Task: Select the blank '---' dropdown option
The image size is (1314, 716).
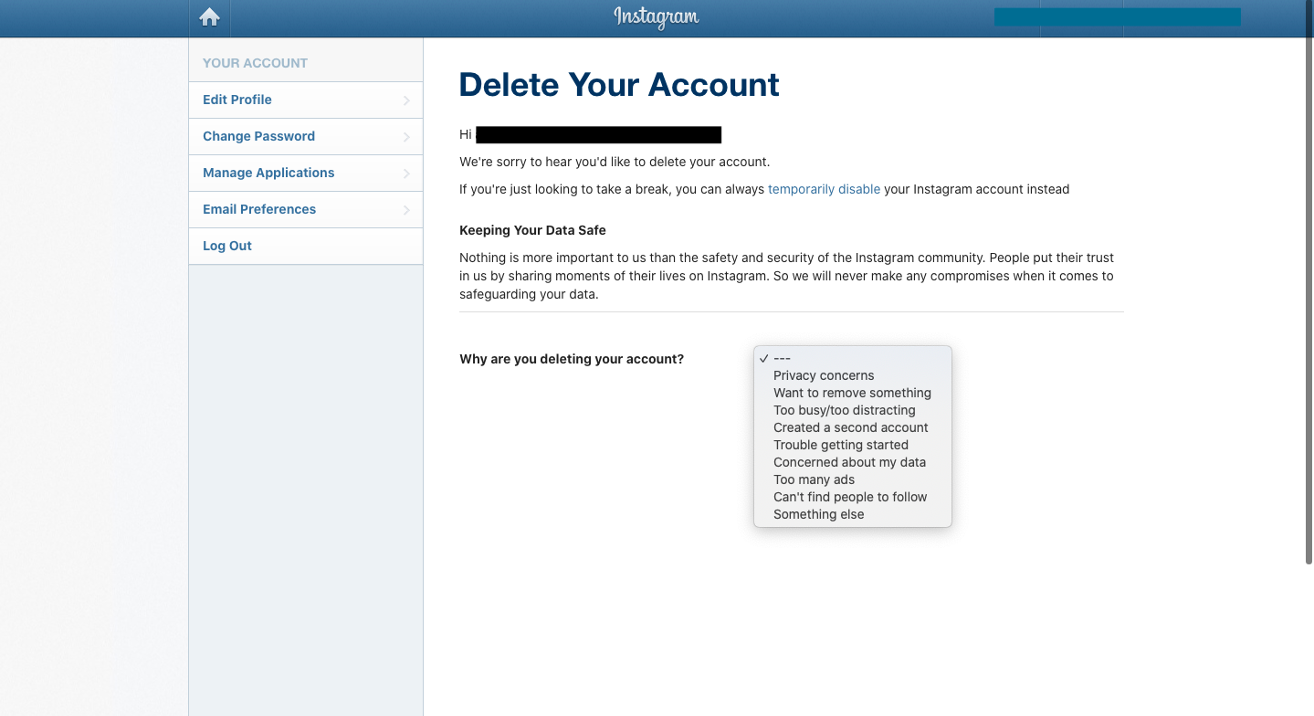Action: click(x=853, y=358)
